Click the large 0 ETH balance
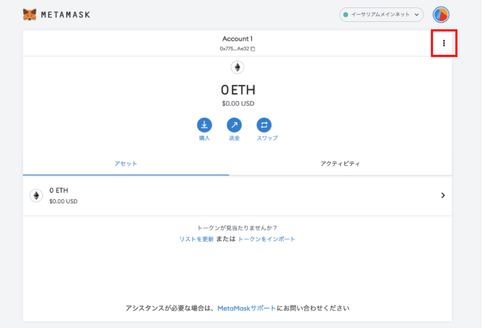482x328 pixels. point(238,90)
